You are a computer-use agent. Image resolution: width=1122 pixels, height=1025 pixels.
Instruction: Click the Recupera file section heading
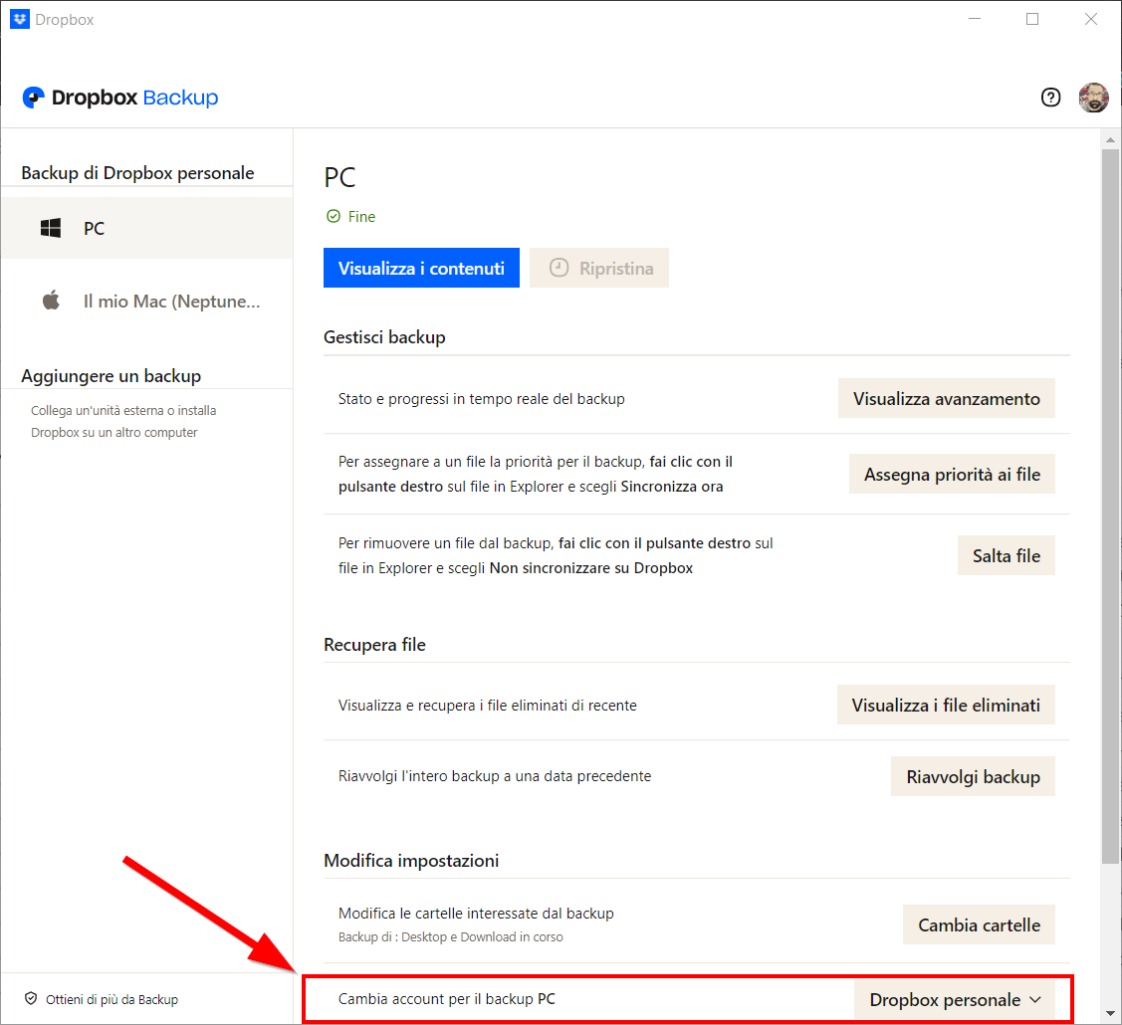(374, 645)
